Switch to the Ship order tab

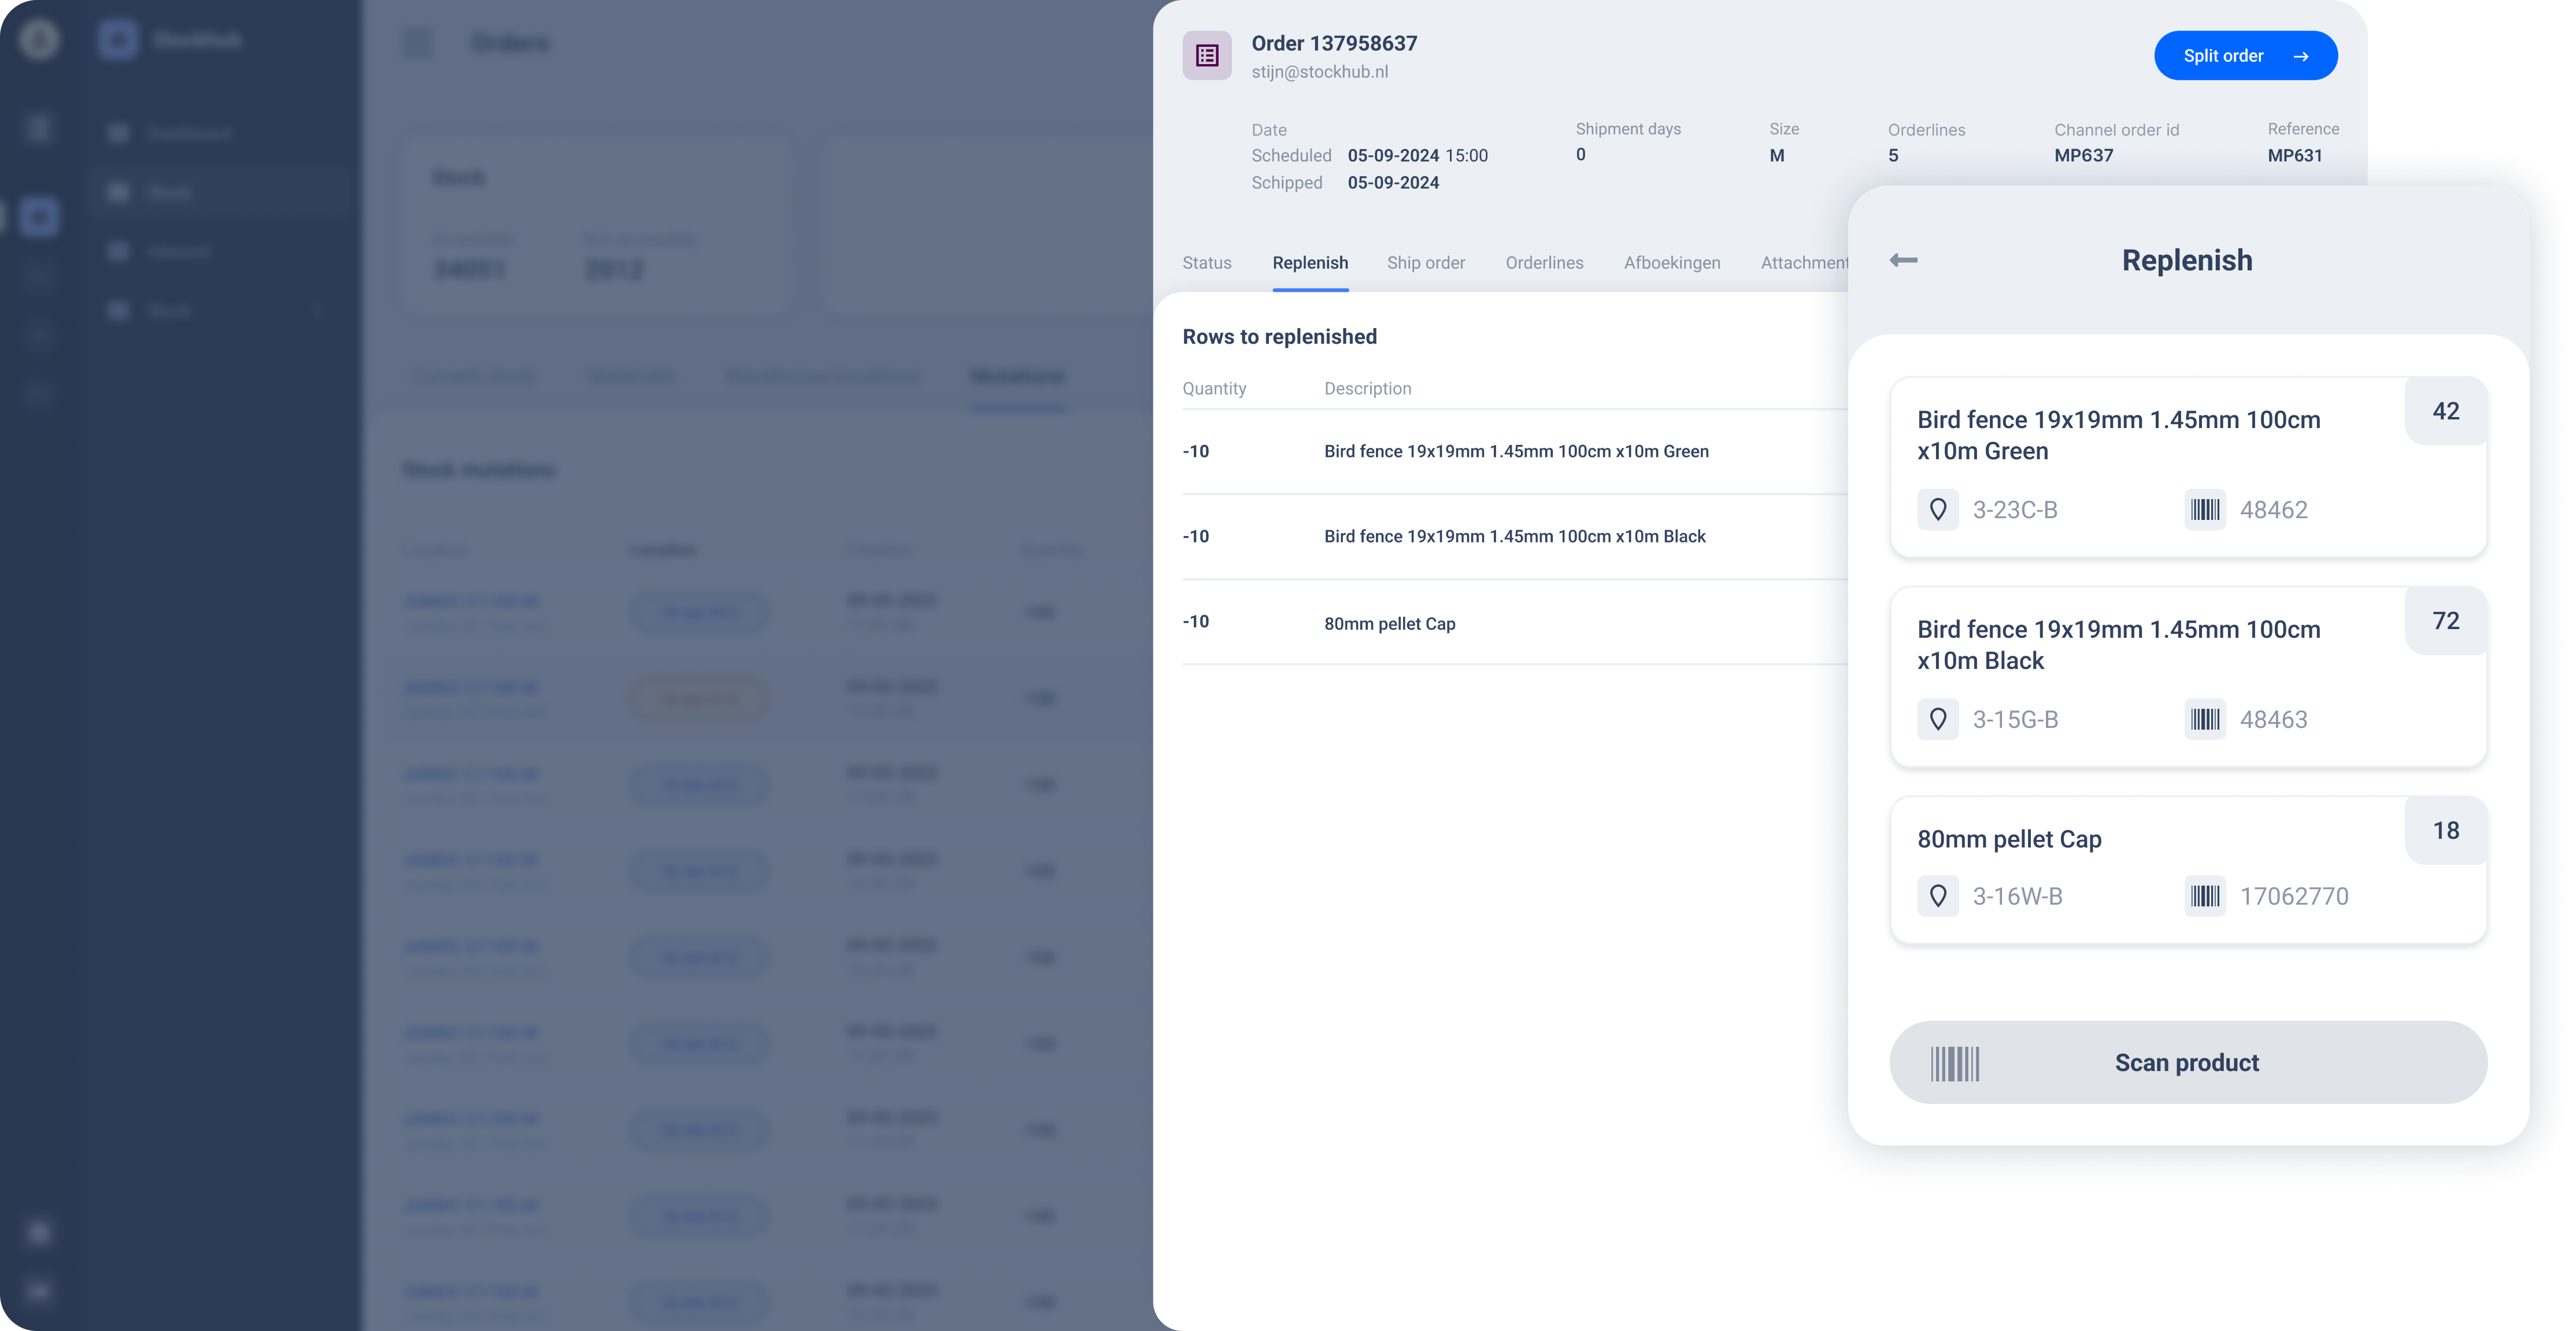click(x=1425, y=263)
